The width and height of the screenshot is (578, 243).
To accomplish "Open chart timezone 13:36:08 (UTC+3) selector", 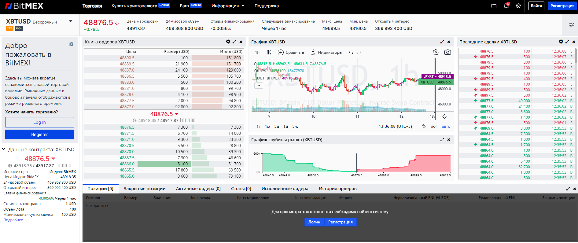I will 395,126.
